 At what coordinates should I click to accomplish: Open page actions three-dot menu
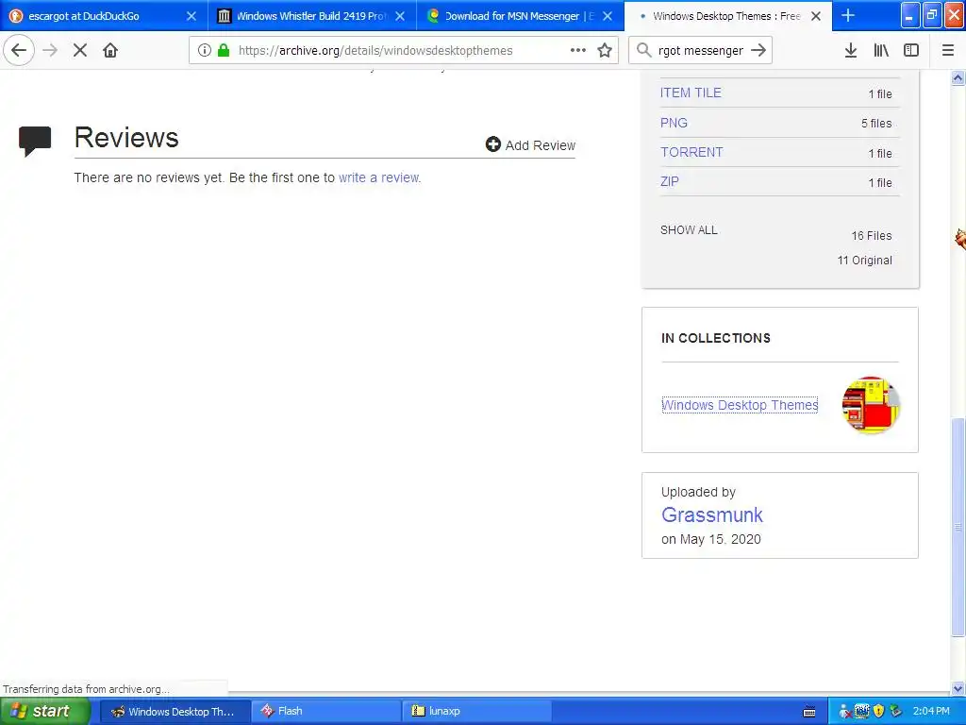pos(578,50)
